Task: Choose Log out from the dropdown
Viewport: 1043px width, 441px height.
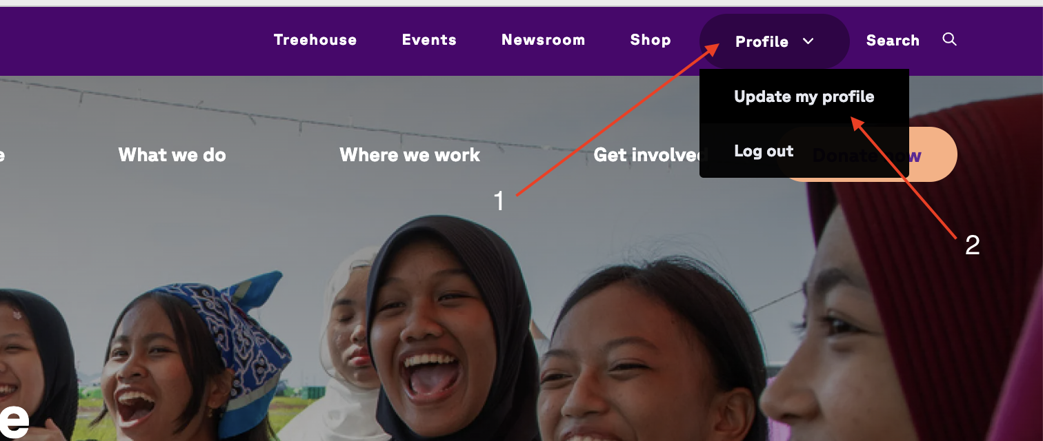Action: [x=764, y=151]
